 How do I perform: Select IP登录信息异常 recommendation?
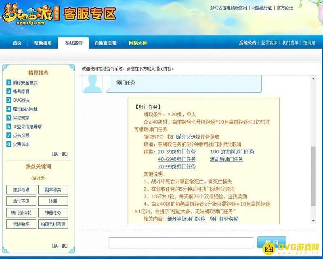[x=27, y=126]
